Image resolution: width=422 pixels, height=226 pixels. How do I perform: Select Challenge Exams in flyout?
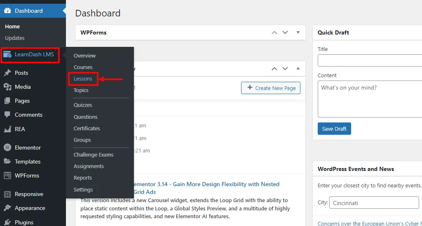pos(94,155)
